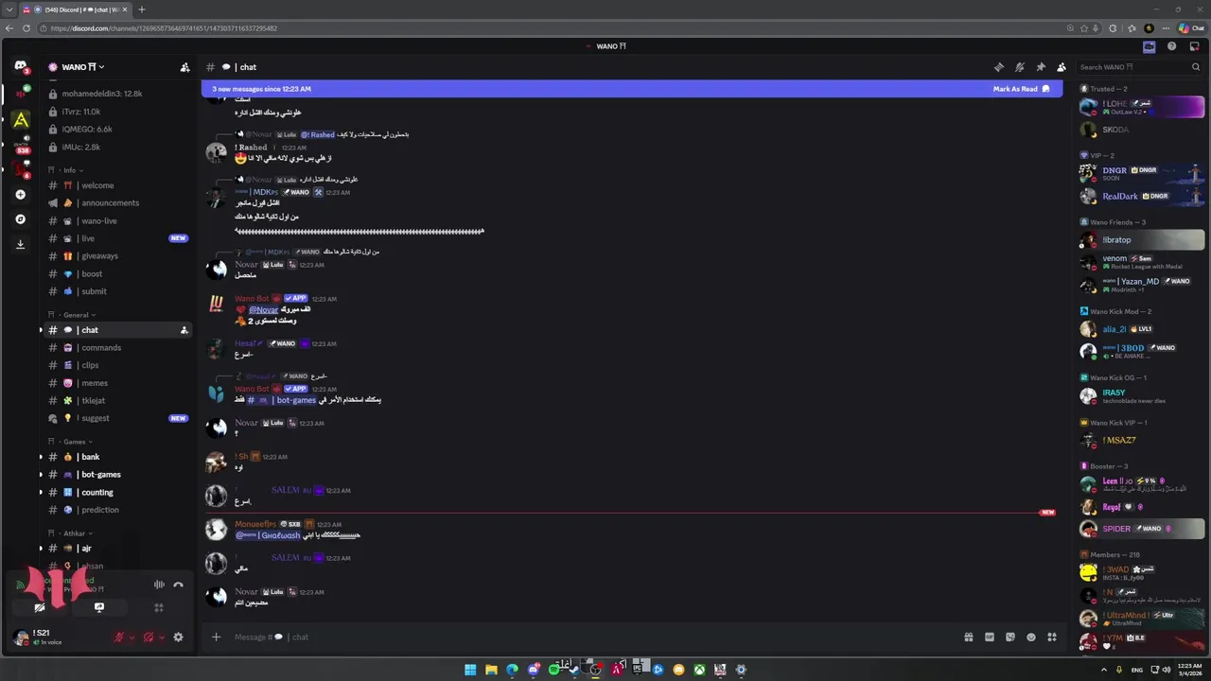Image resolution: width=1211 pixels, height=681 pixels.
Task: Click the Copilot Chat button in Edge
Action: tap(1191, 28)
